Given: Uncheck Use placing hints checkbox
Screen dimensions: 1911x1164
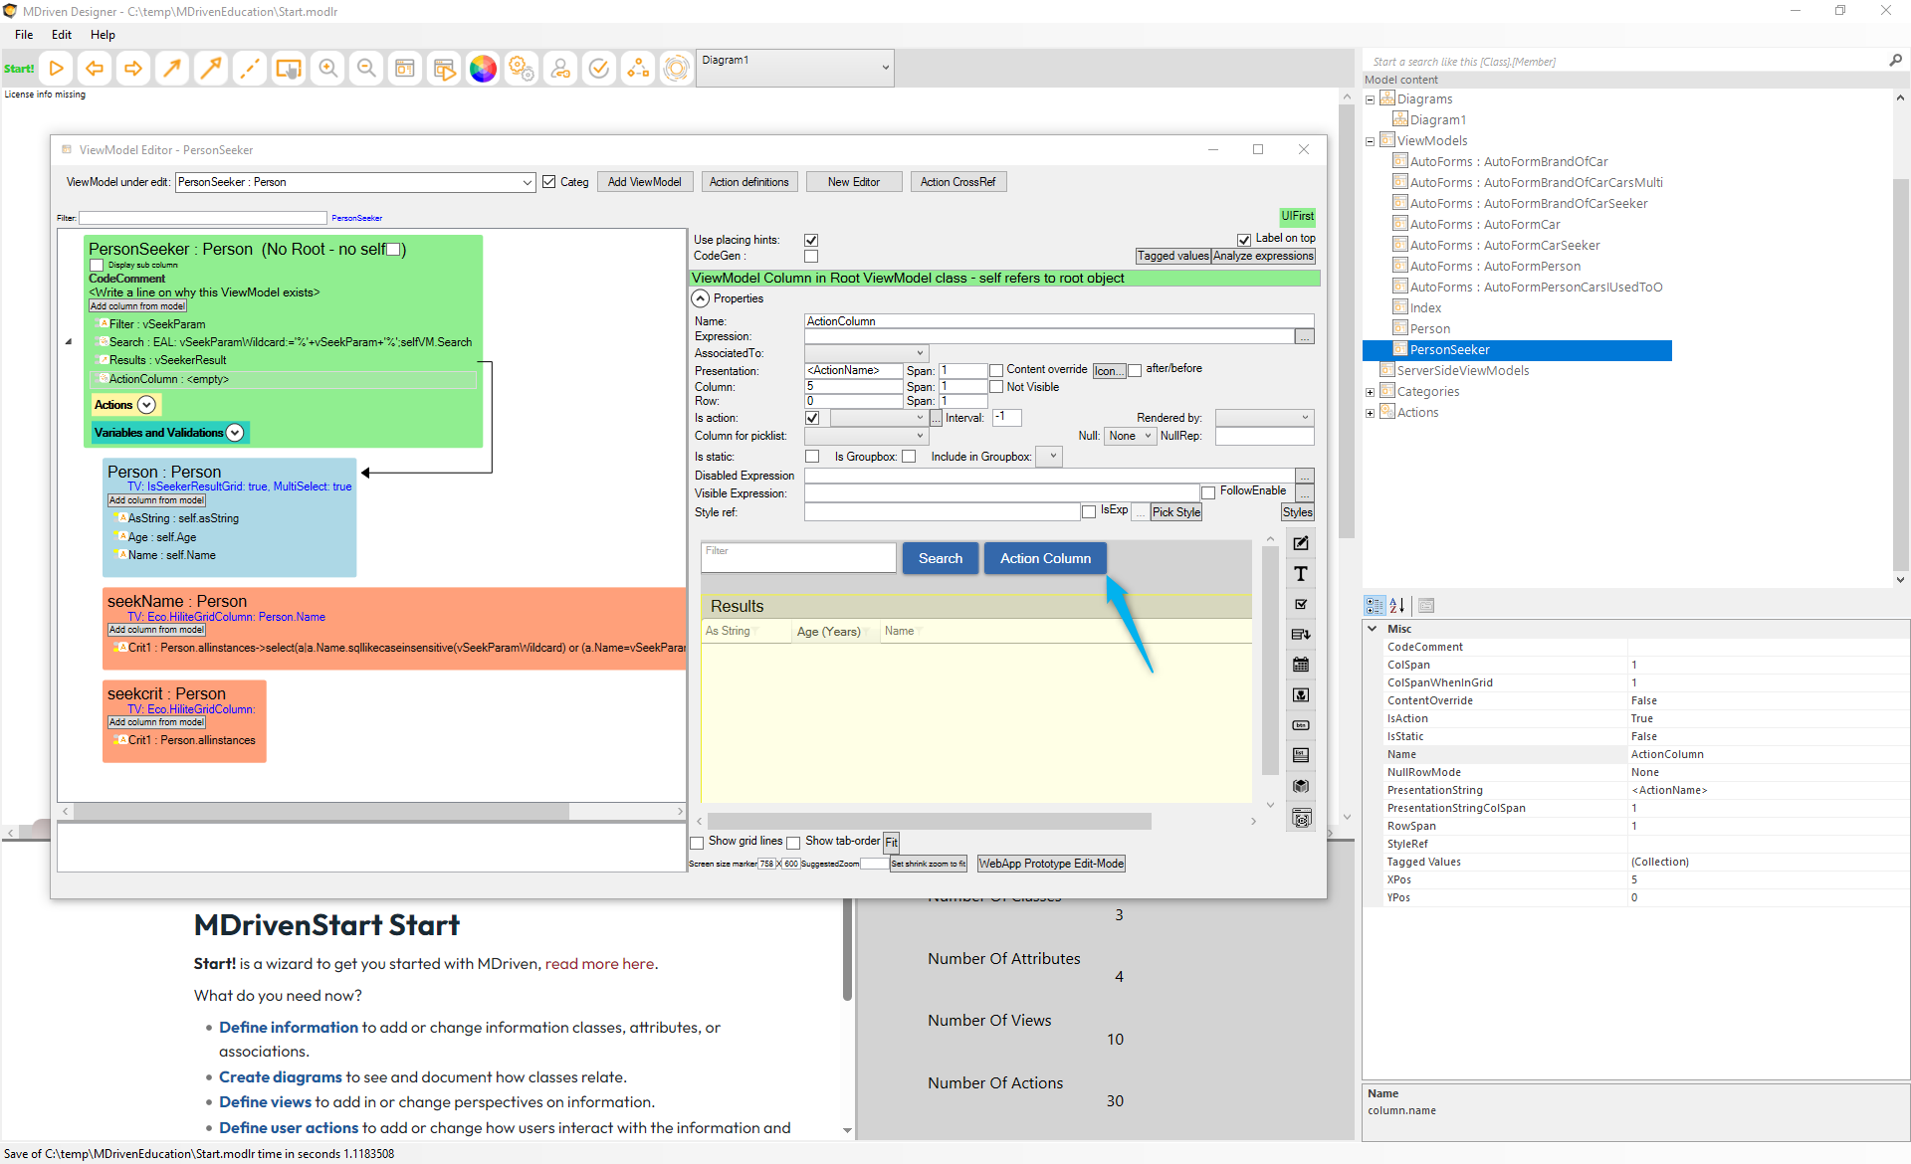Looking at the screenshot, I should [811, 240].
